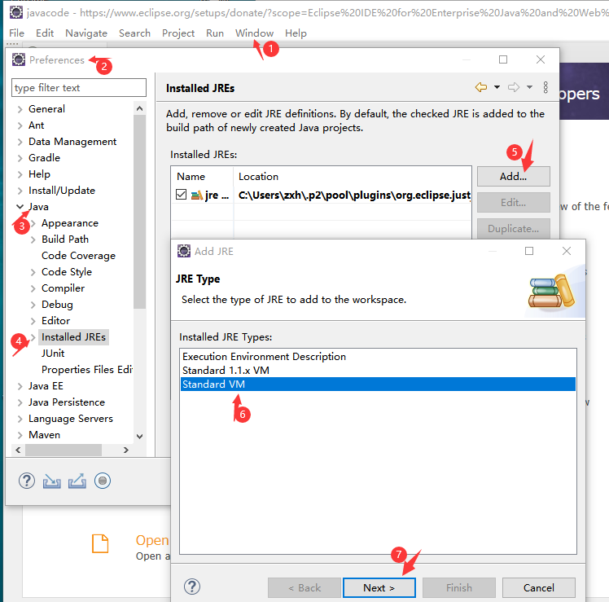Select Installed JREs in the tree
The width and height of the screenshot is (609, 602).
[x=74, y=337]
